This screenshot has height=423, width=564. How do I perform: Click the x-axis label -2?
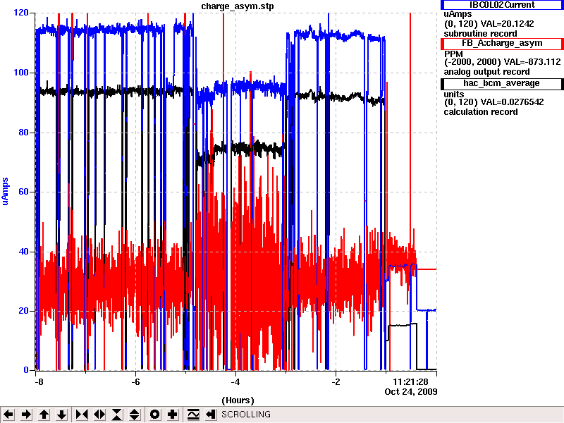(336, 382)
